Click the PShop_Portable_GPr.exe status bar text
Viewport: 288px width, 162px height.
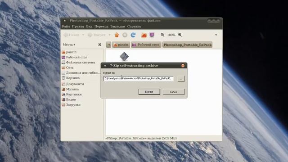coord(141,138)
